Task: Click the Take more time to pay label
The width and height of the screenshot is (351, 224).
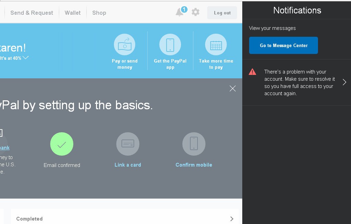Action: pos(216,64)
